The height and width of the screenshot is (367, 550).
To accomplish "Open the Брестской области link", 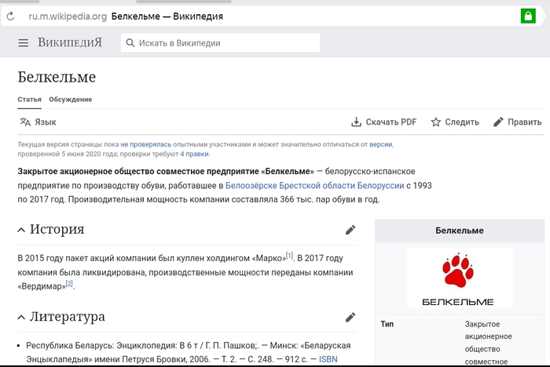I will point(317,185).
